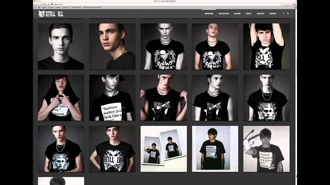Viewport: 330px width, 185px height.
Task: Open the reading list book icon
Action: click(36, 7)
